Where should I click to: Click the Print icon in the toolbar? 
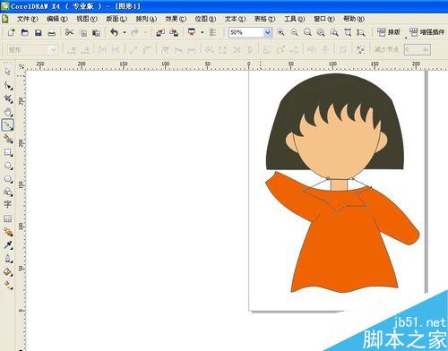tap(52, 32)
